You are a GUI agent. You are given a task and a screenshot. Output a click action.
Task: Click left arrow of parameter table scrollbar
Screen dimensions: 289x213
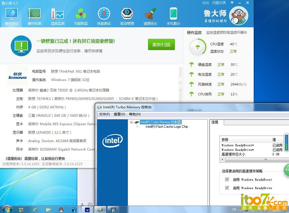click(222, 160)
